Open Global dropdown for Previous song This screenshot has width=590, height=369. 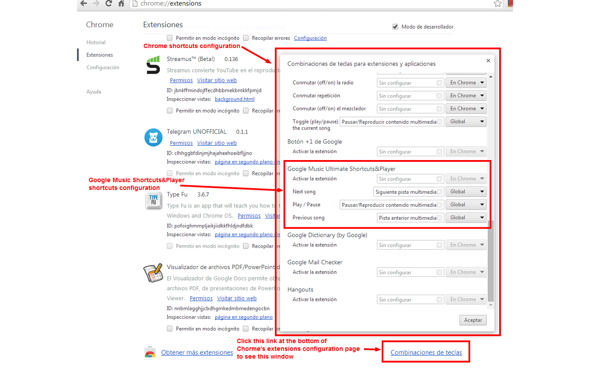pos(466,218)
